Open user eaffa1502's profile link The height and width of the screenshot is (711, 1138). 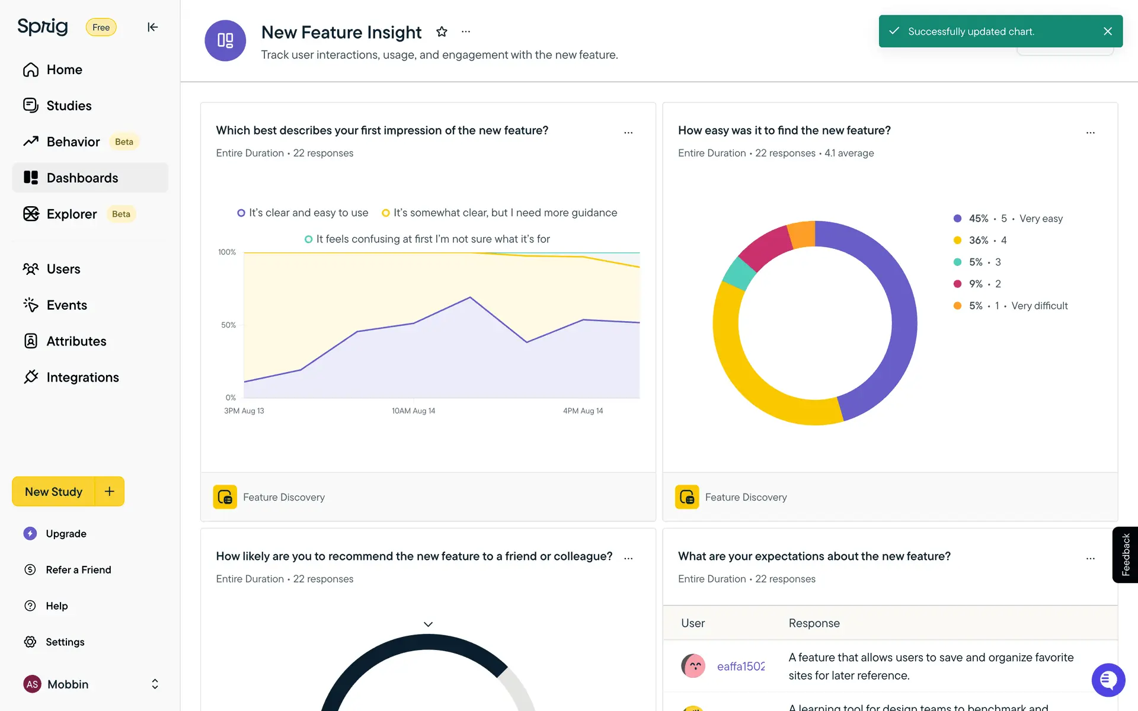[x=740, y=667]
